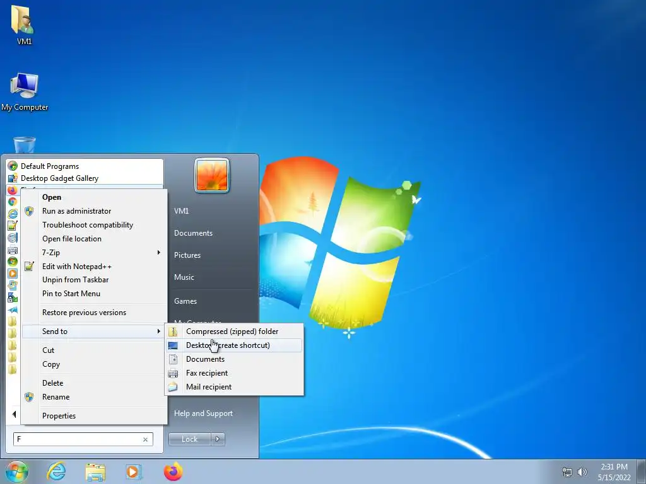Click the Windows Media Player icon in programs list
This screenshot has width=646, height=484.
(x=13, y=274)
